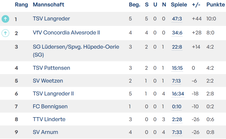Click the Rang column header
Screen dimensions: 226x139
[x=21, y=5]
